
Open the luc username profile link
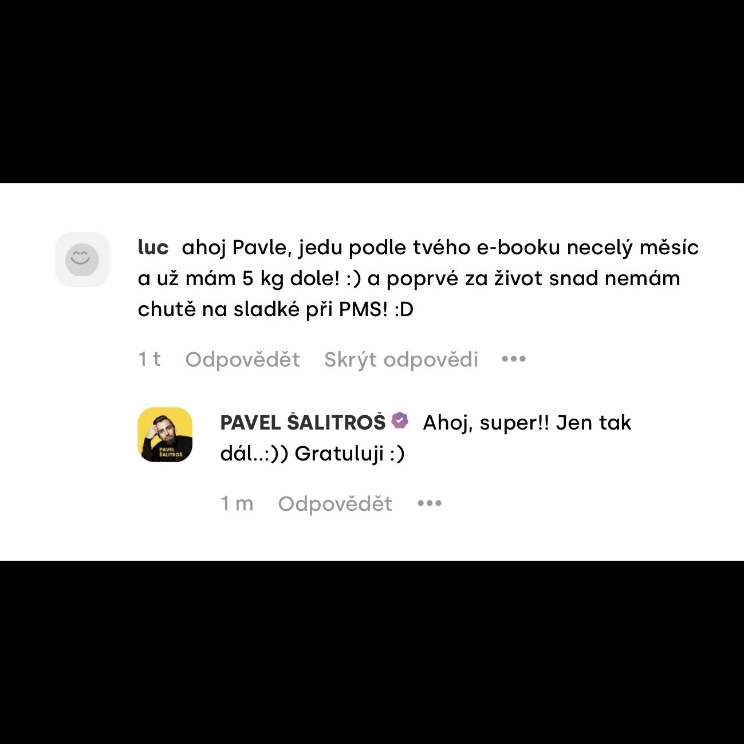click(x=153, y=247)
